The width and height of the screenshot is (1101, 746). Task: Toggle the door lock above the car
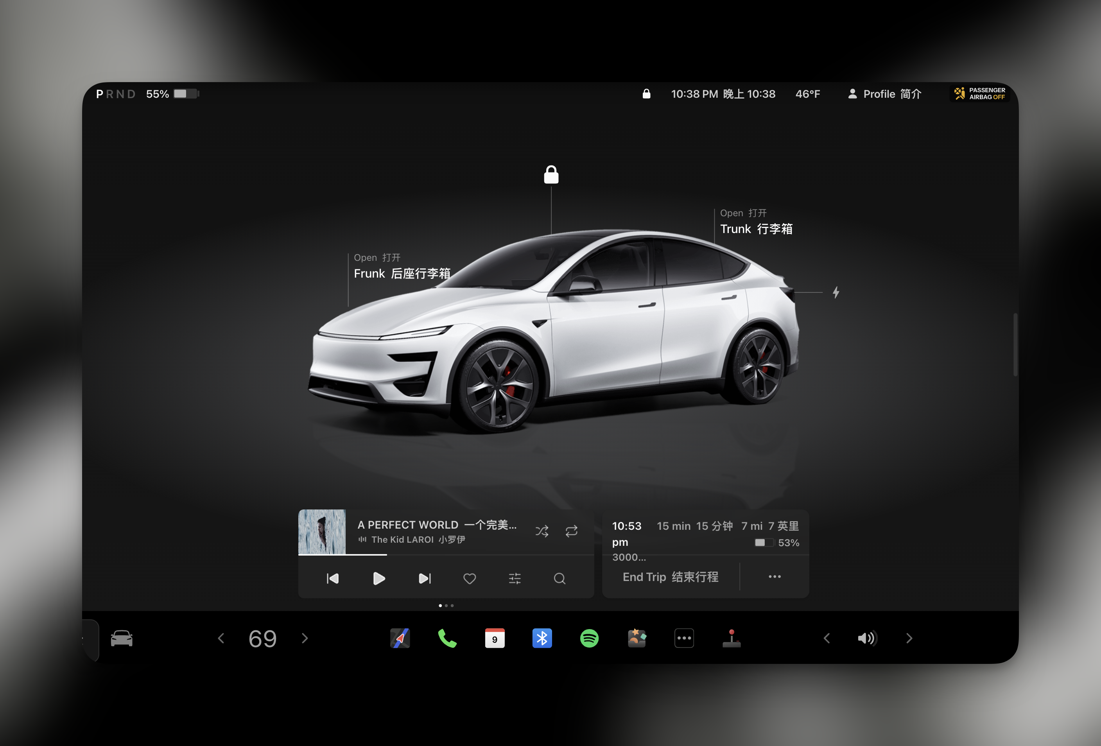(x=551, y=175)
